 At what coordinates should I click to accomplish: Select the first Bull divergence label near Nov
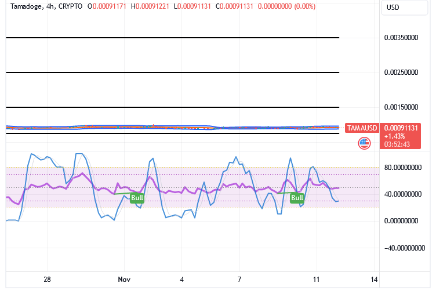tap(137, 198)
